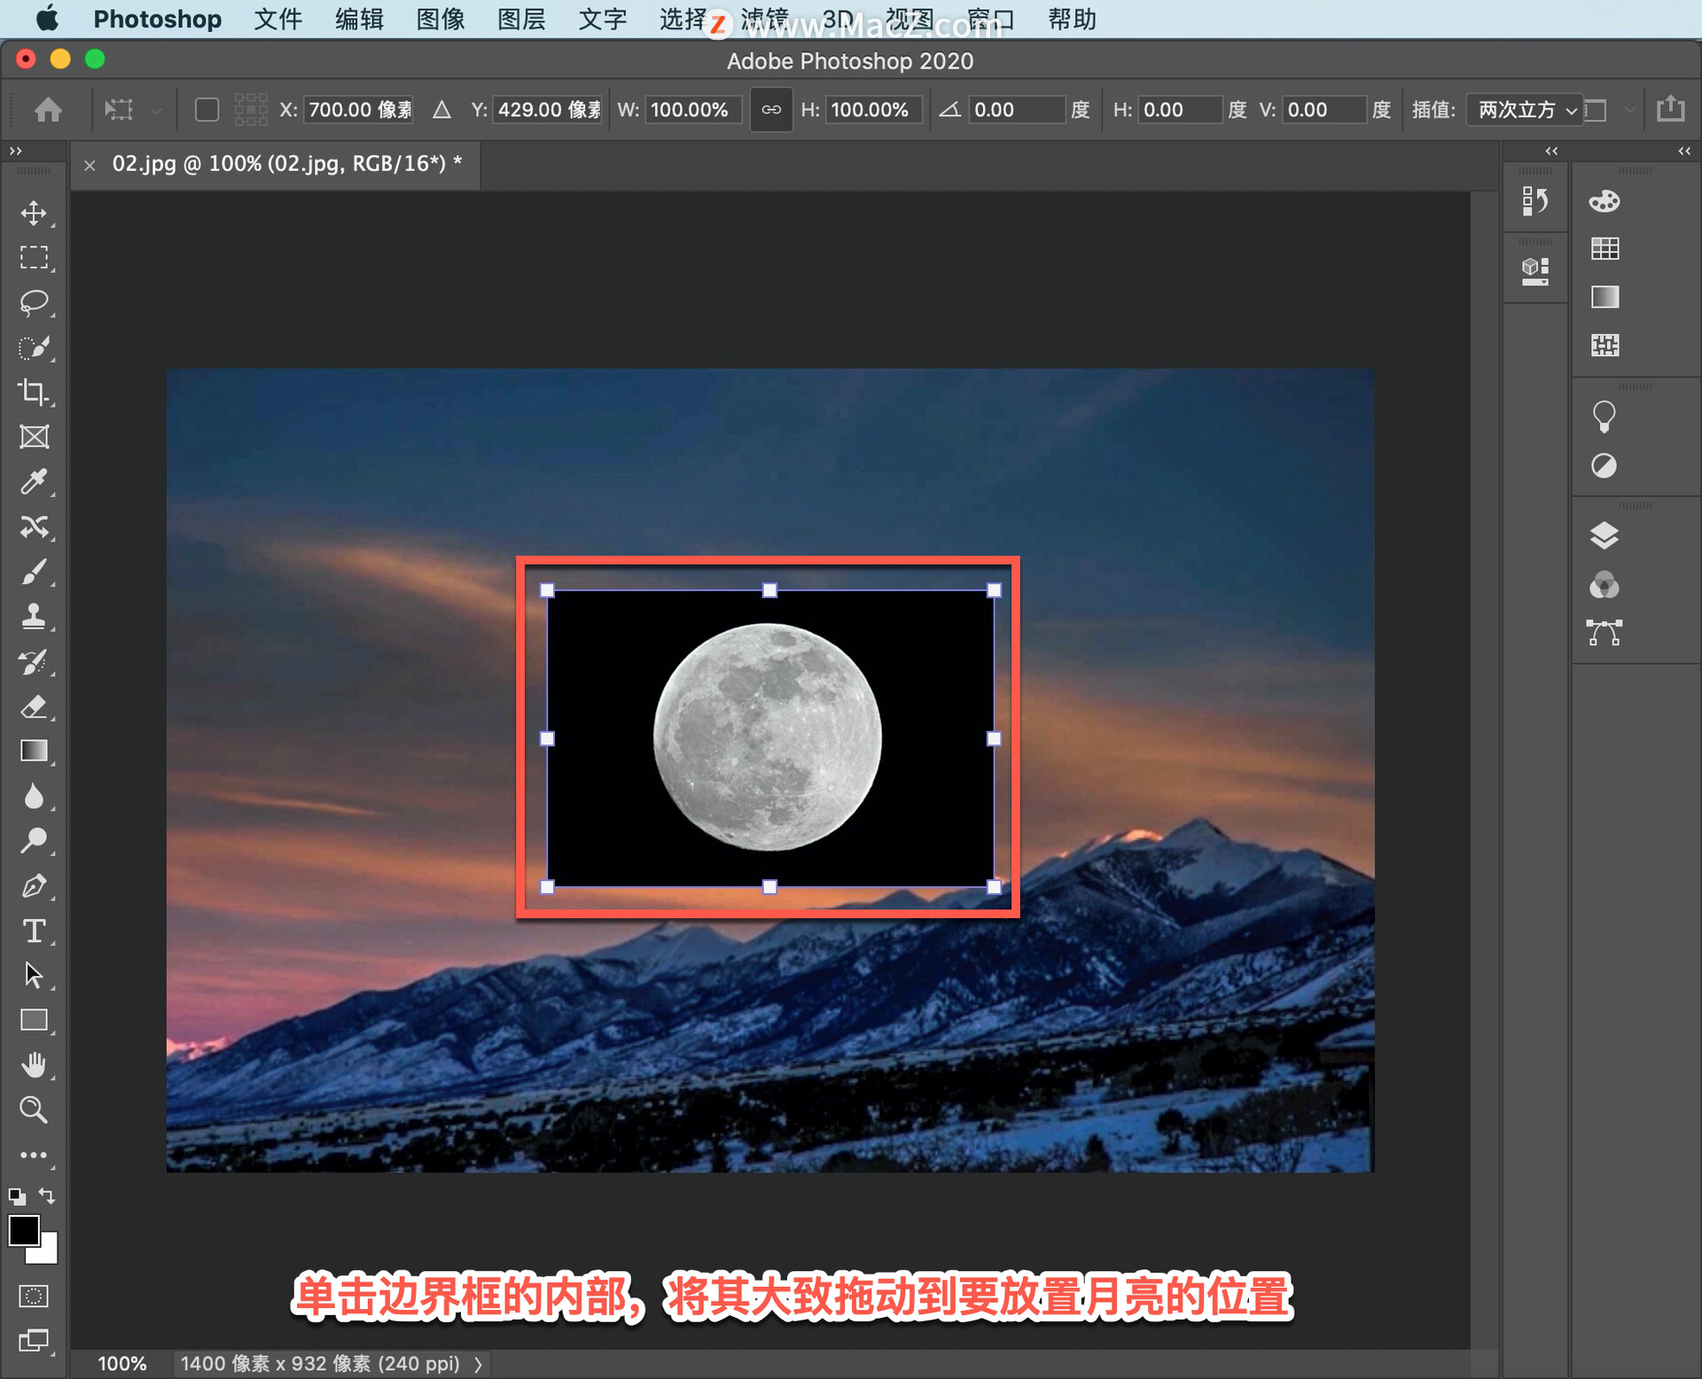Open the Layers panel icon

point(1604,535)
